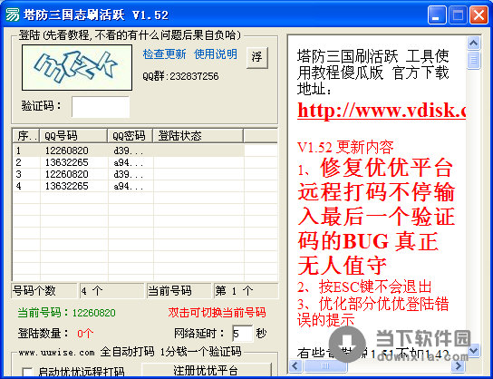Open the http://www.vdisk.c download link
This screenshot has height=379, width=493.
coord(382,111)
